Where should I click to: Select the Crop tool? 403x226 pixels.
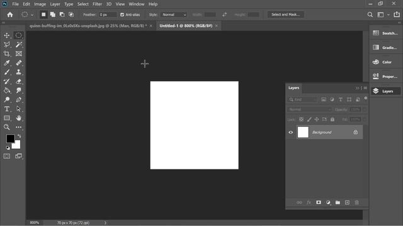point(7,54)
